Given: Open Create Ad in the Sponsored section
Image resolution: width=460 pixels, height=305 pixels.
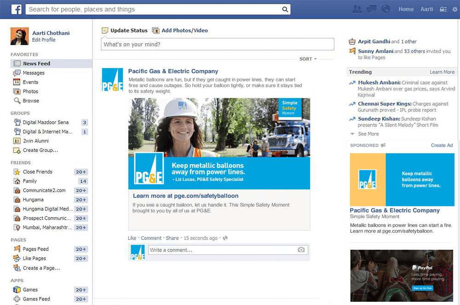Looking at the screenshot, I should 442,145.
